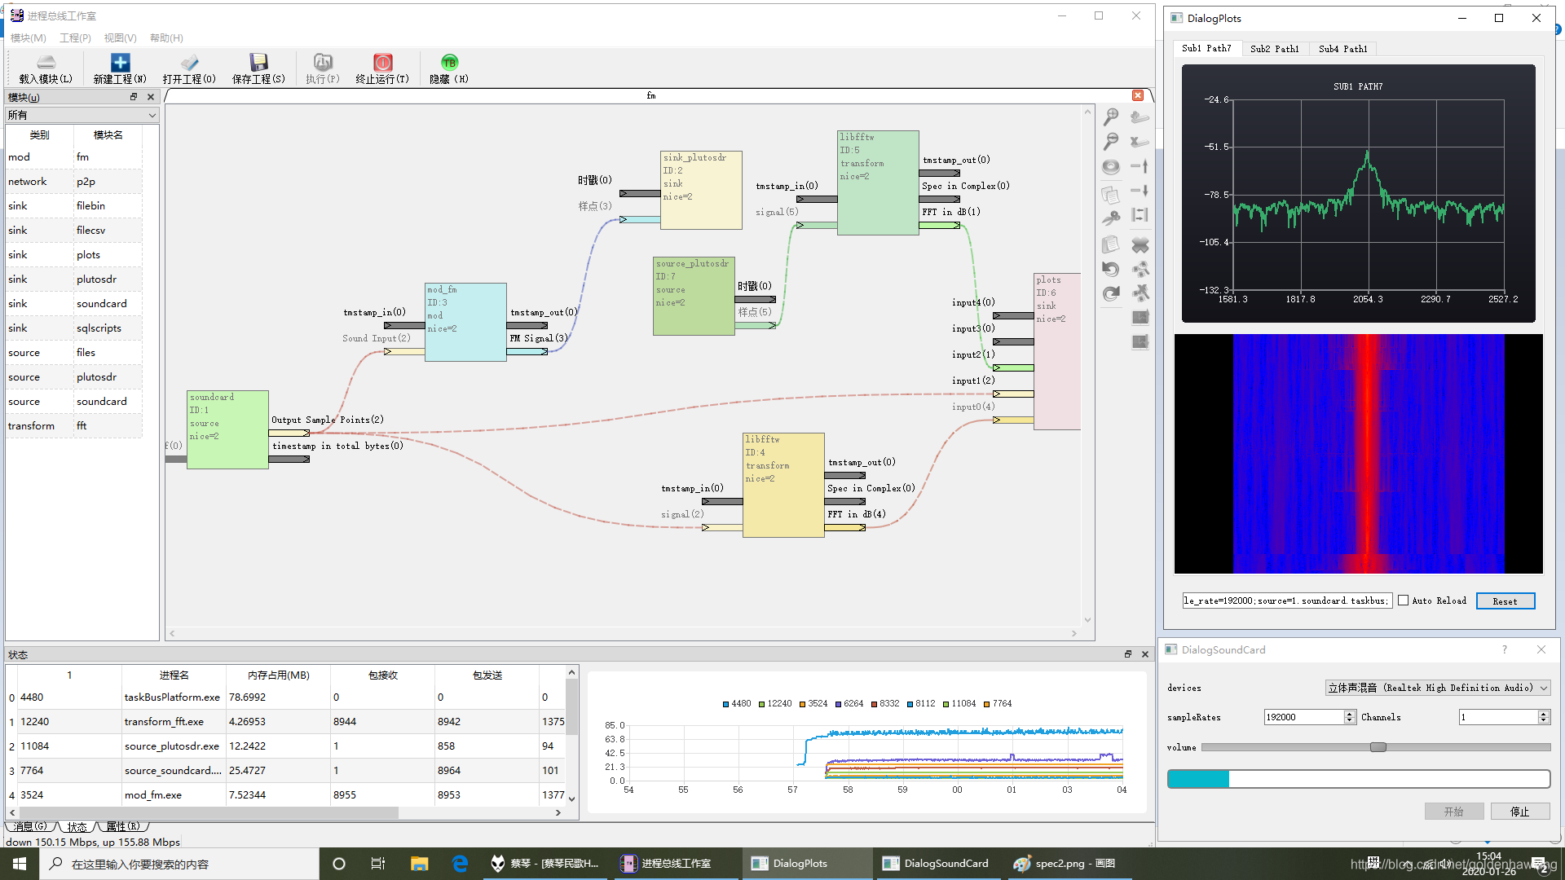The image size is (1565, 880).
Task: Open the Project (工程) menu
Action: [75, 38]
